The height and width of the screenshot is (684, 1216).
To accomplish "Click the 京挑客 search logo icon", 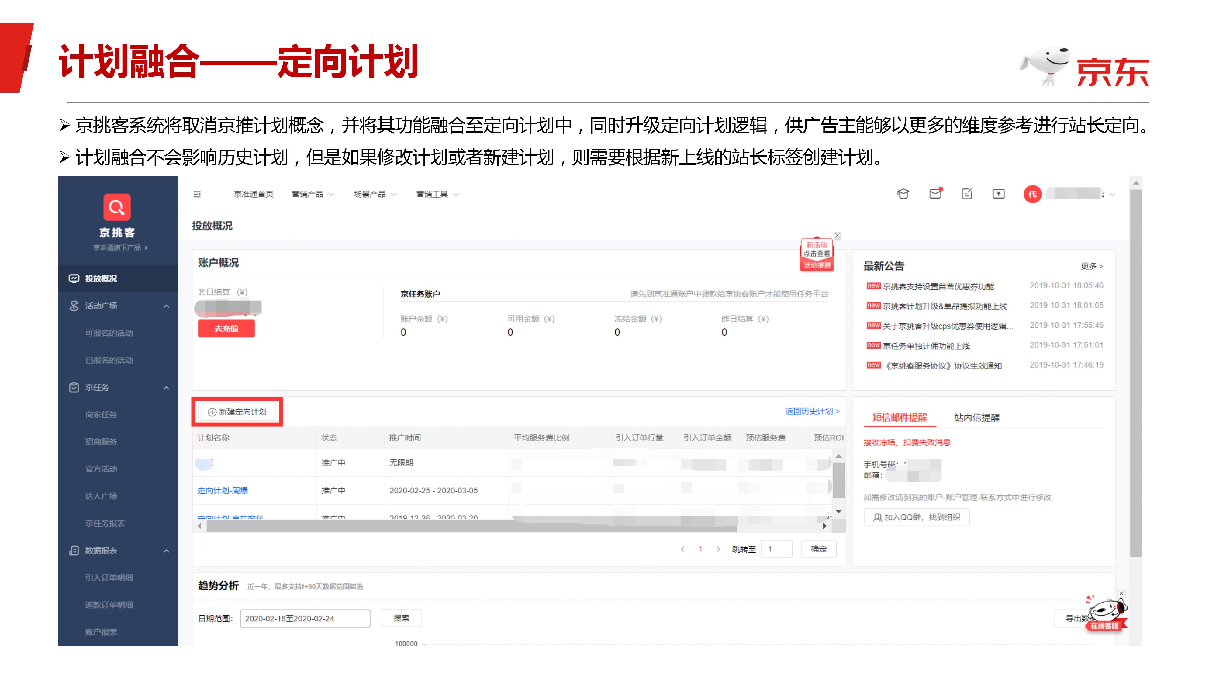I will point(117,207).
